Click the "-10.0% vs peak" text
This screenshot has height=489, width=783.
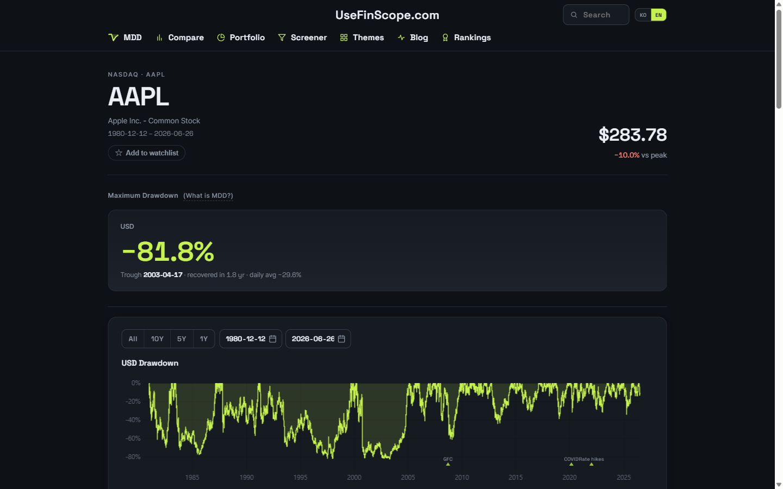(641, 155)
